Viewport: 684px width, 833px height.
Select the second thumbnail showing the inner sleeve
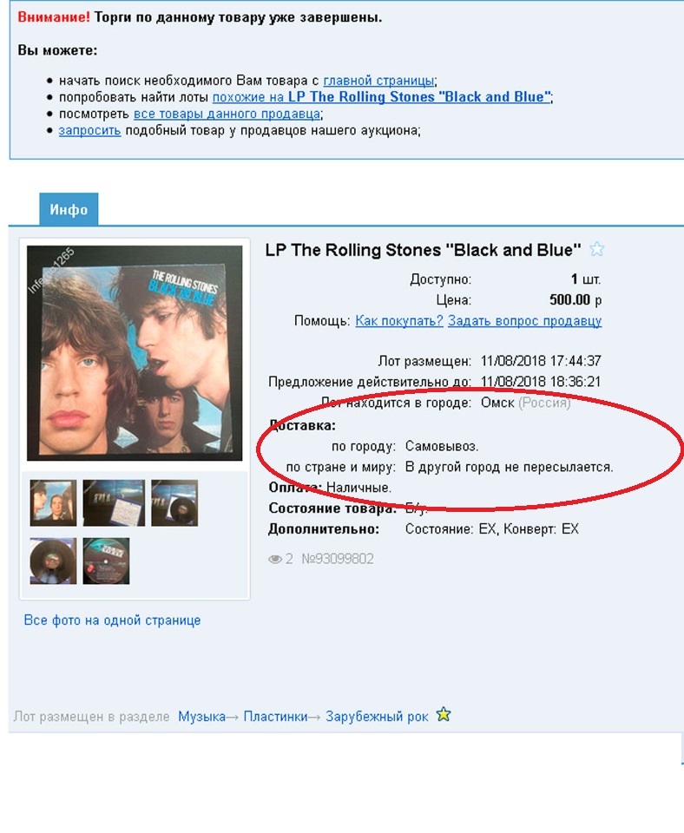coord(114,502)
